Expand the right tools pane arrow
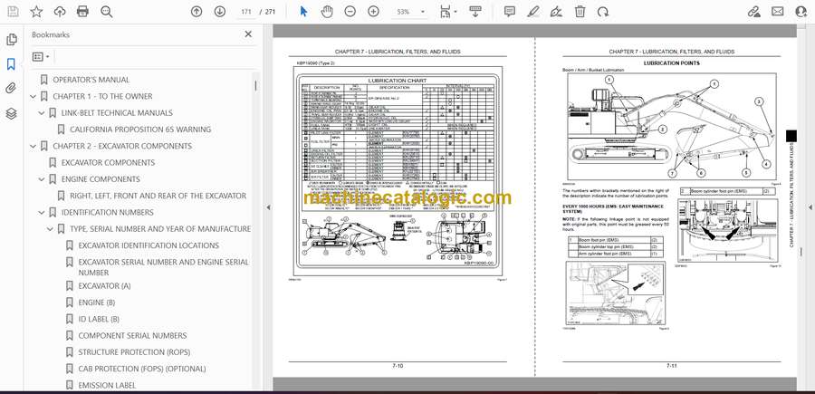The image size is (815, 394). (810, 207)
